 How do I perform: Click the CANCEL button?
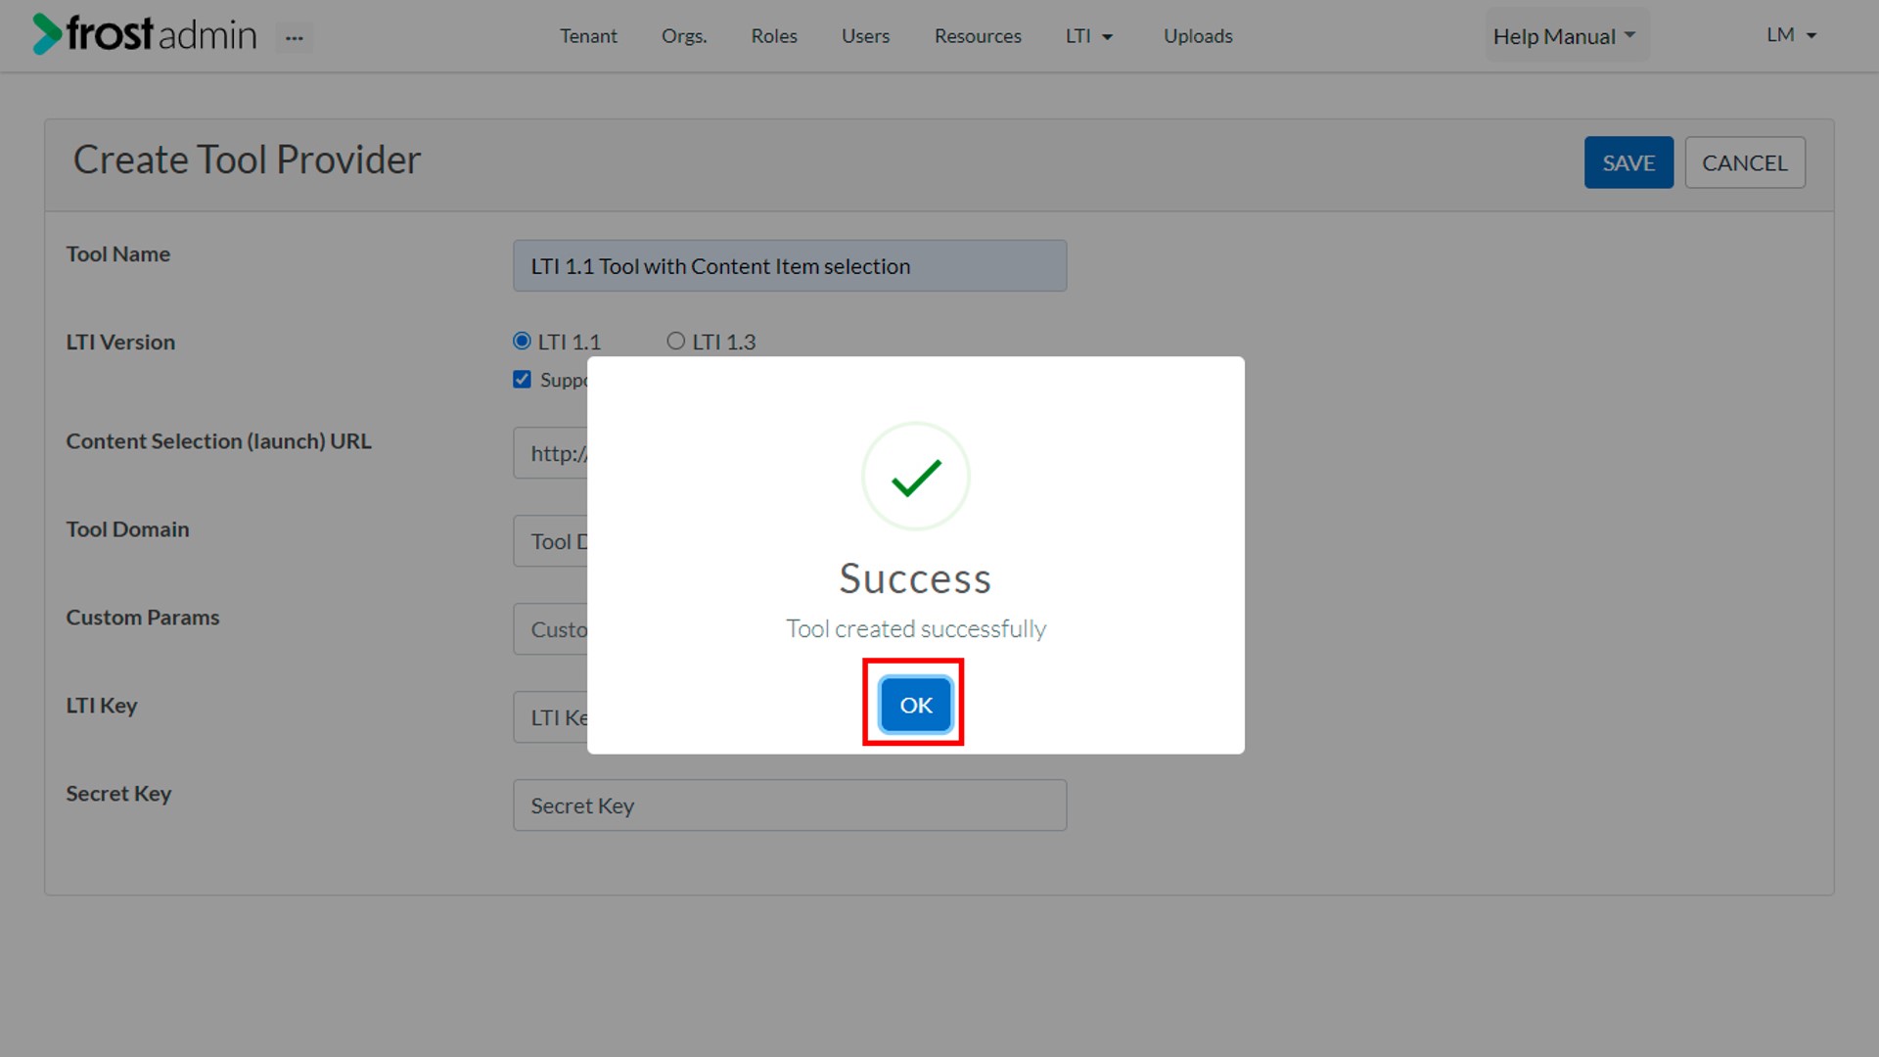[x=1745, y=162]
